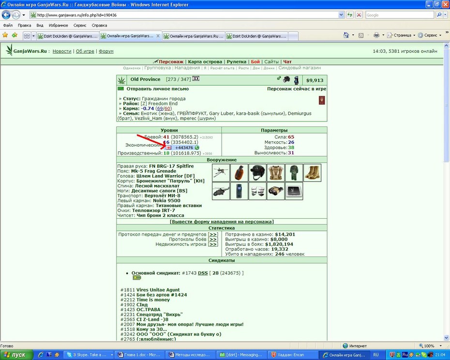Open the Файл menu

[8, 25]
